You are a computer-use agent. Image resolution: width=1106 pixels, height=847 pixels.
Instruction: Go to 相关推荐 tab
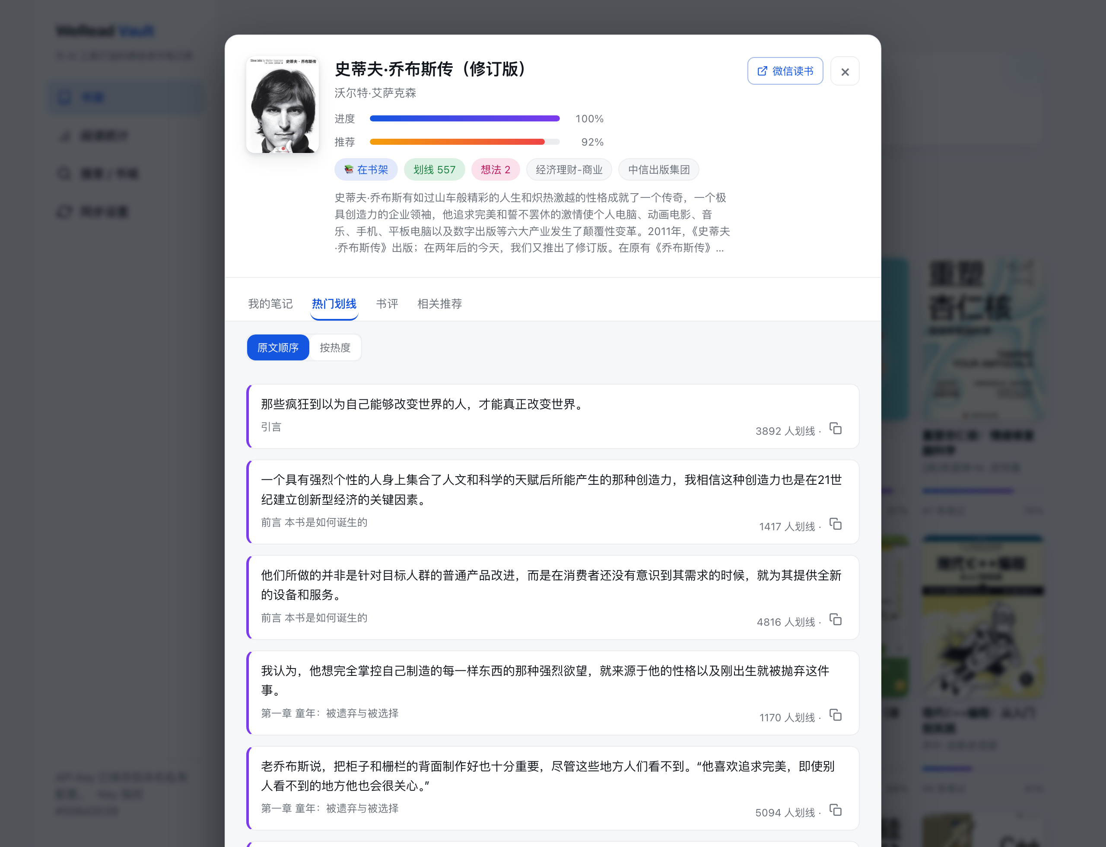(x=439, y=303)
